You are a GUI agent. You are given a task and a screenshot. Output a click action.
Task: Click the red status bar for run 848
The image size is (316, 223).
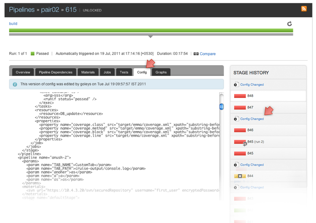pos(240,96)
